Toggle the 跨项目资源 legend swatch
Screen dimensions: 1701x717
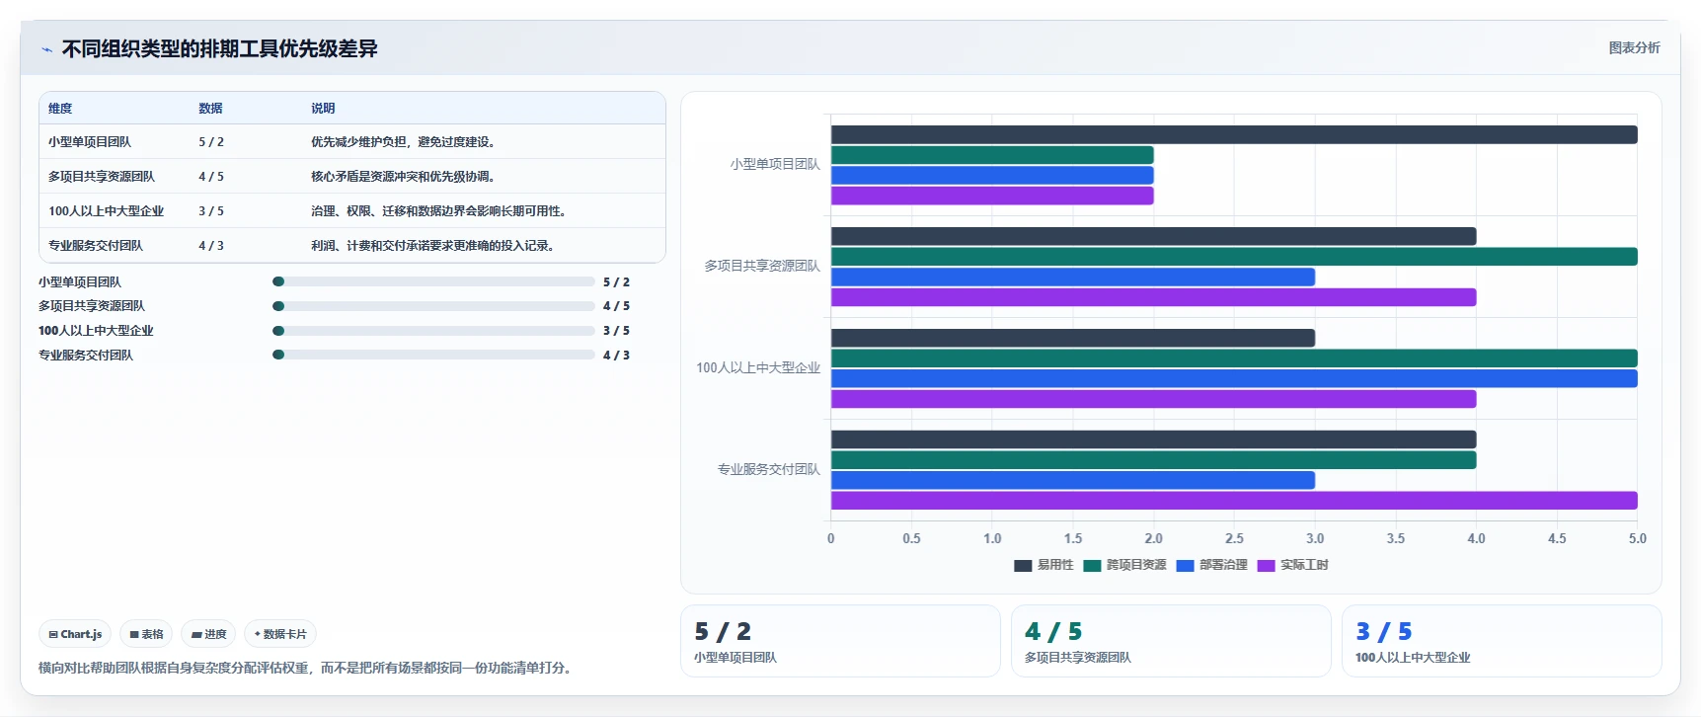pyautogui.click(x=1092, y=566)
